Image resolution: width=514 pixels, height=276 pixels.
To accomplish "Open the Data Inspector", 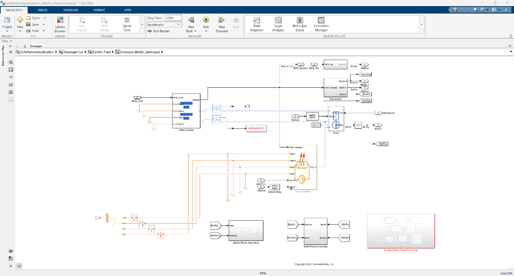I will coord(257,24).
